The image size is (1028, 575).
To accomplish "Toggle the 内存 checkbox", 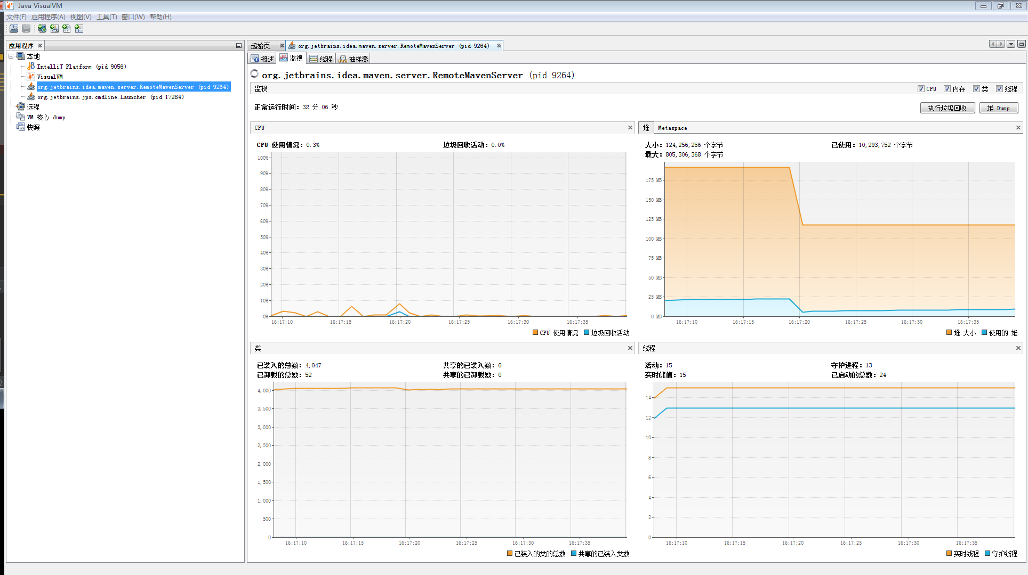I will 947,89.
